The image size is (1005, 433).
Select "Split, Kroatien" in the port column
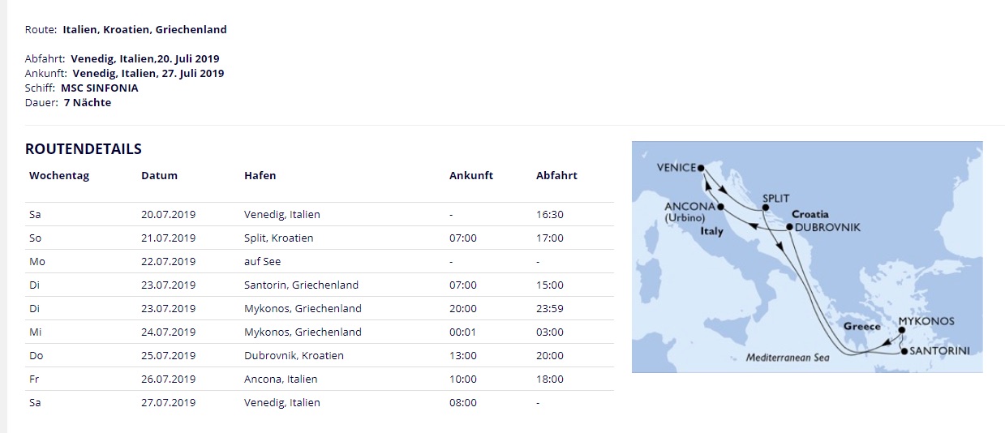pyautogui.click(x=278, y=238)
